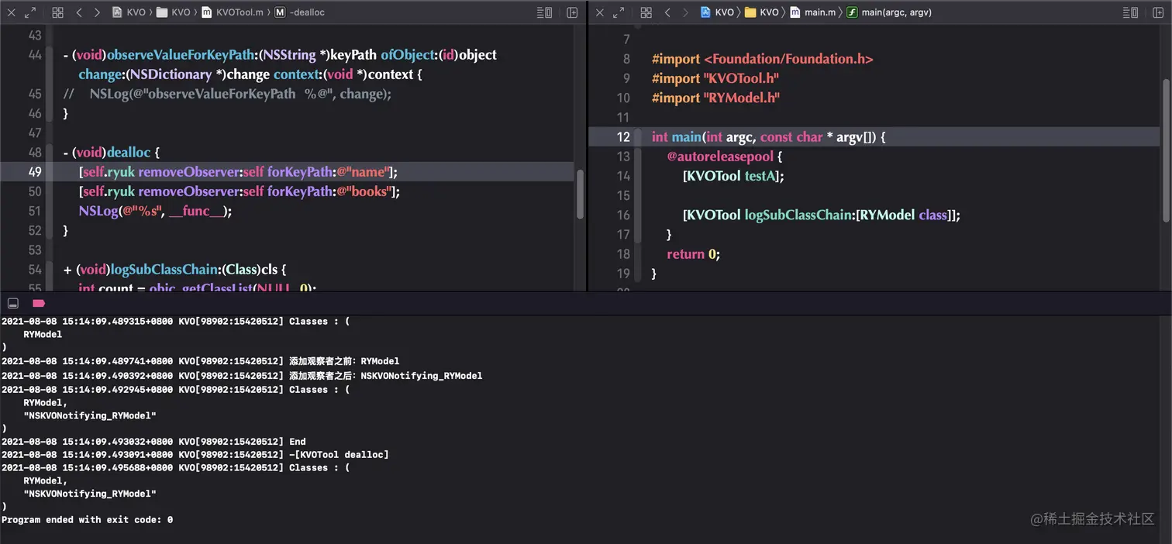Screen dimensions: 1172x544
Task: Click line number 16 in main.m gutter
Action: pyautogui.click(x=623, y=215)
